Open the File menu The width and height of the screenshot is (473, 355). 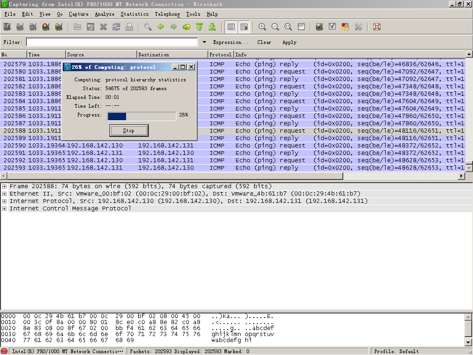10,14
